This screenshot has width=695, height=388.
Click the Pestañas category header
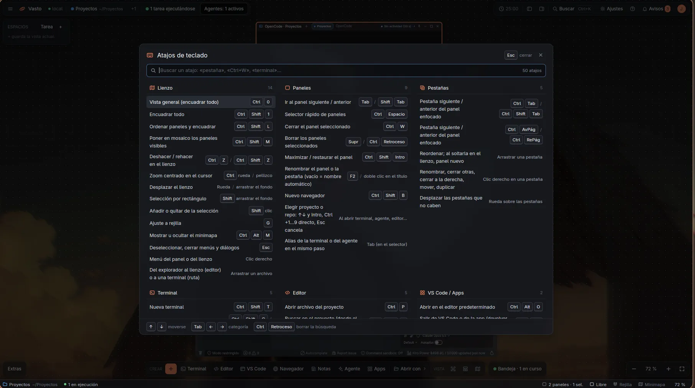click(481, 88)
